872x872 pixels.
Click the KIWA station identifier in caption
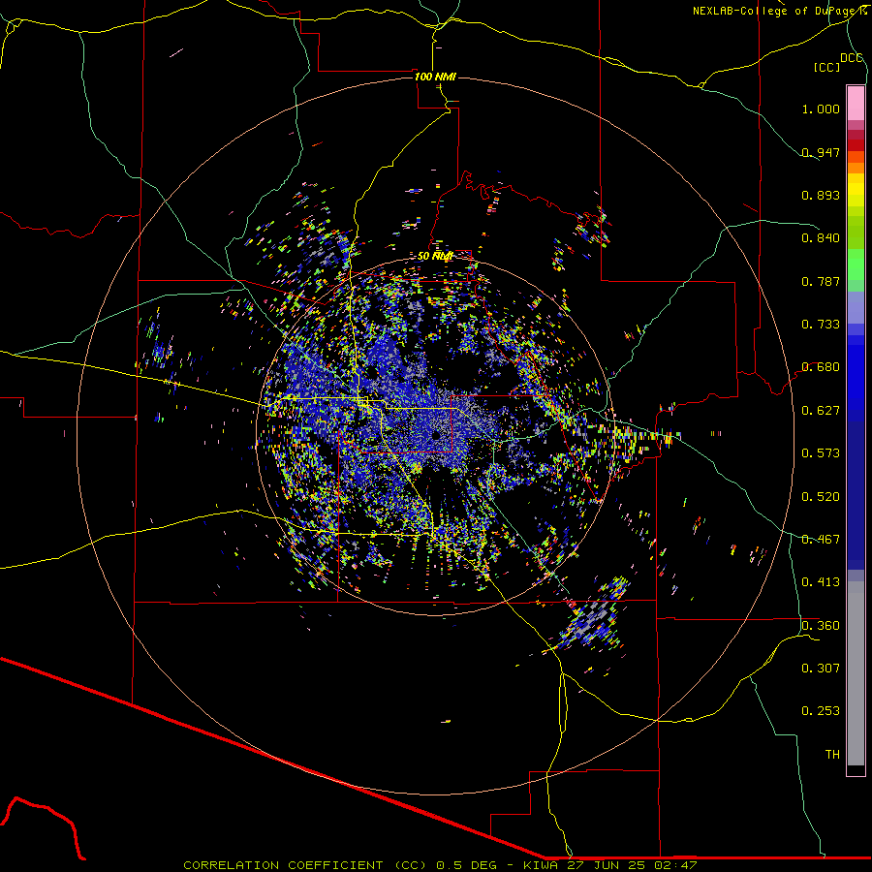point(541,865)
